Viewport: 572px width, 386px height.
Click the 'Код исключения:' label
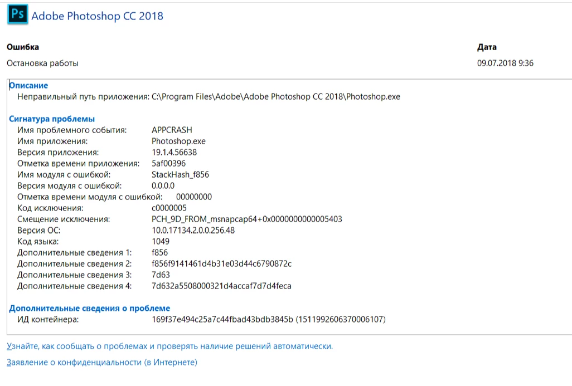click(x=50, y=208)
